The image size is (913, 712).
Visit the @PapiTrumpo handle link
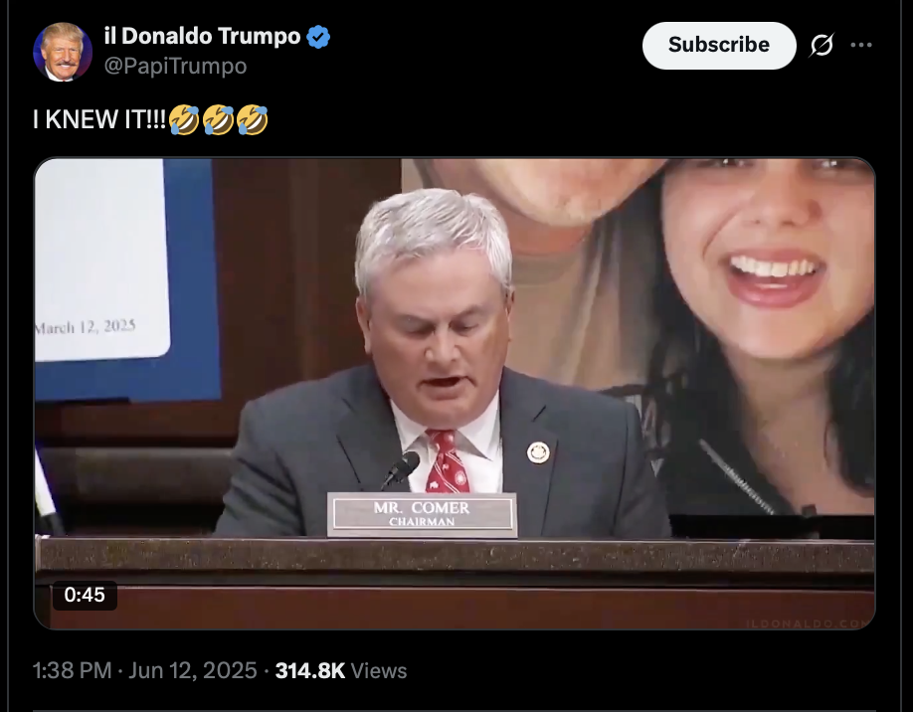point(175,66)
